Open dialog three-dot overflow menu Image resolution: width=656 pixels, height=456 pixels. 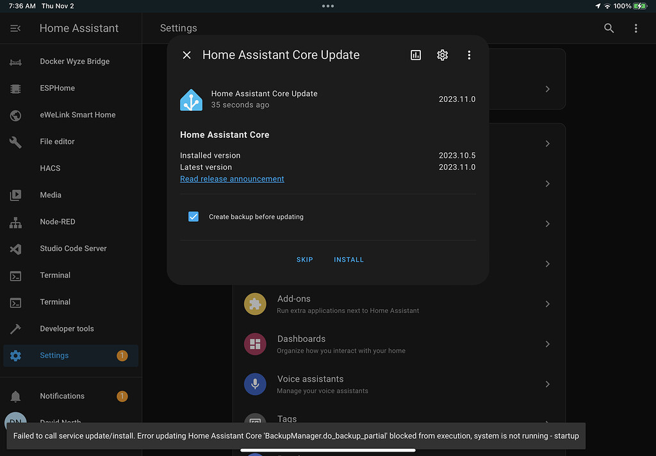469,55
